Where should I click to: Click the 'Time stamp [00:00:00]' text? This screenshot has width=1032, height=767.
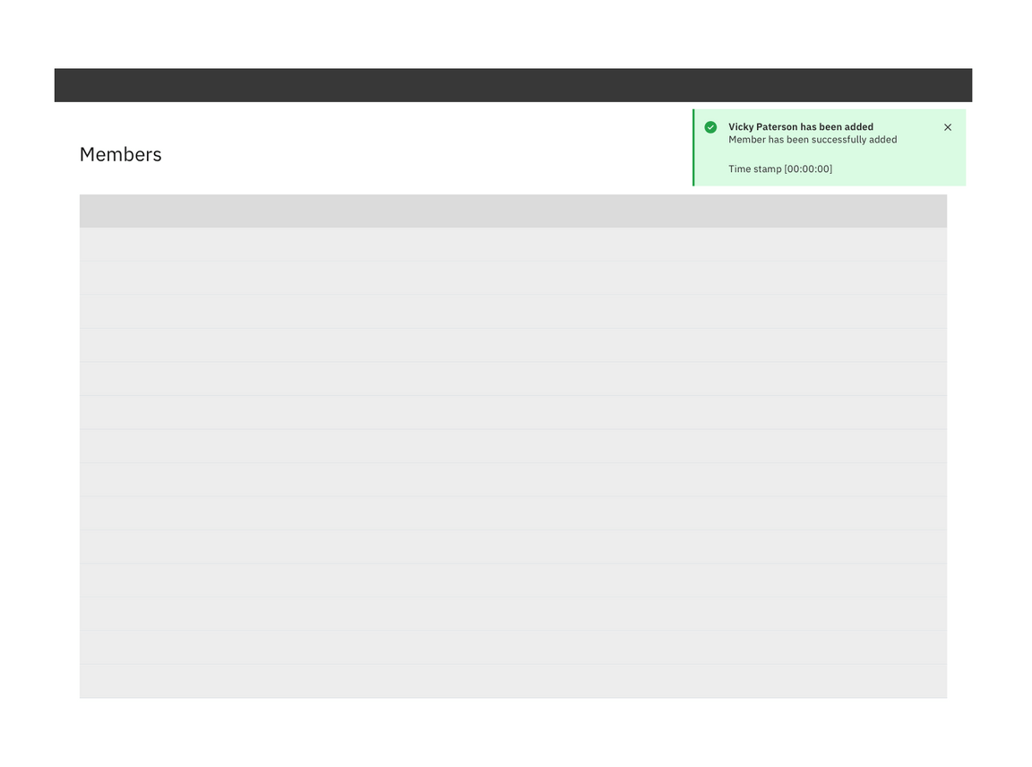[x=779, y=168]
